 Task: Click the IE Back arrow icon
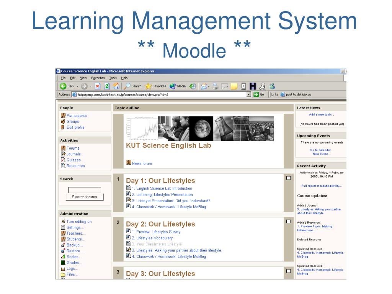(x=63, y=86)
